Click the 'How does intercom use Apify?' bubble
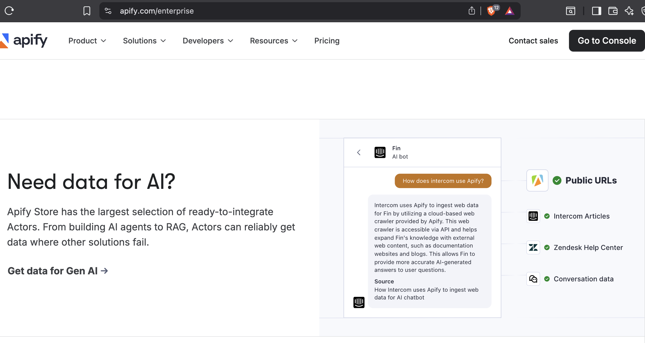645x343 pixels. [443, 181]
